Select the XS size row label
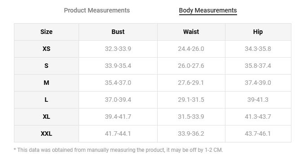Image resolution: width=304 pixels, height=167 pixels. [x=46, y=49]
